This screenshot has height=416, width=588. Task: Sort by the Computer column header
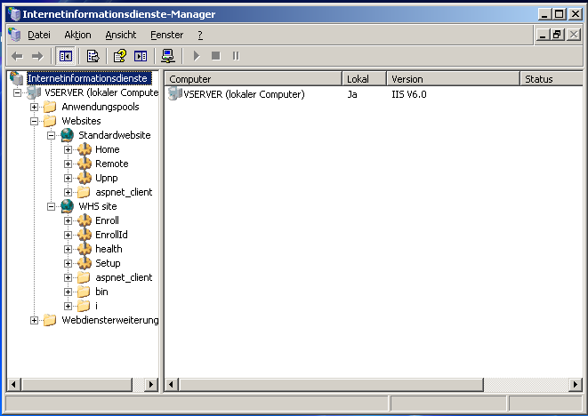(x=254, y=79)
